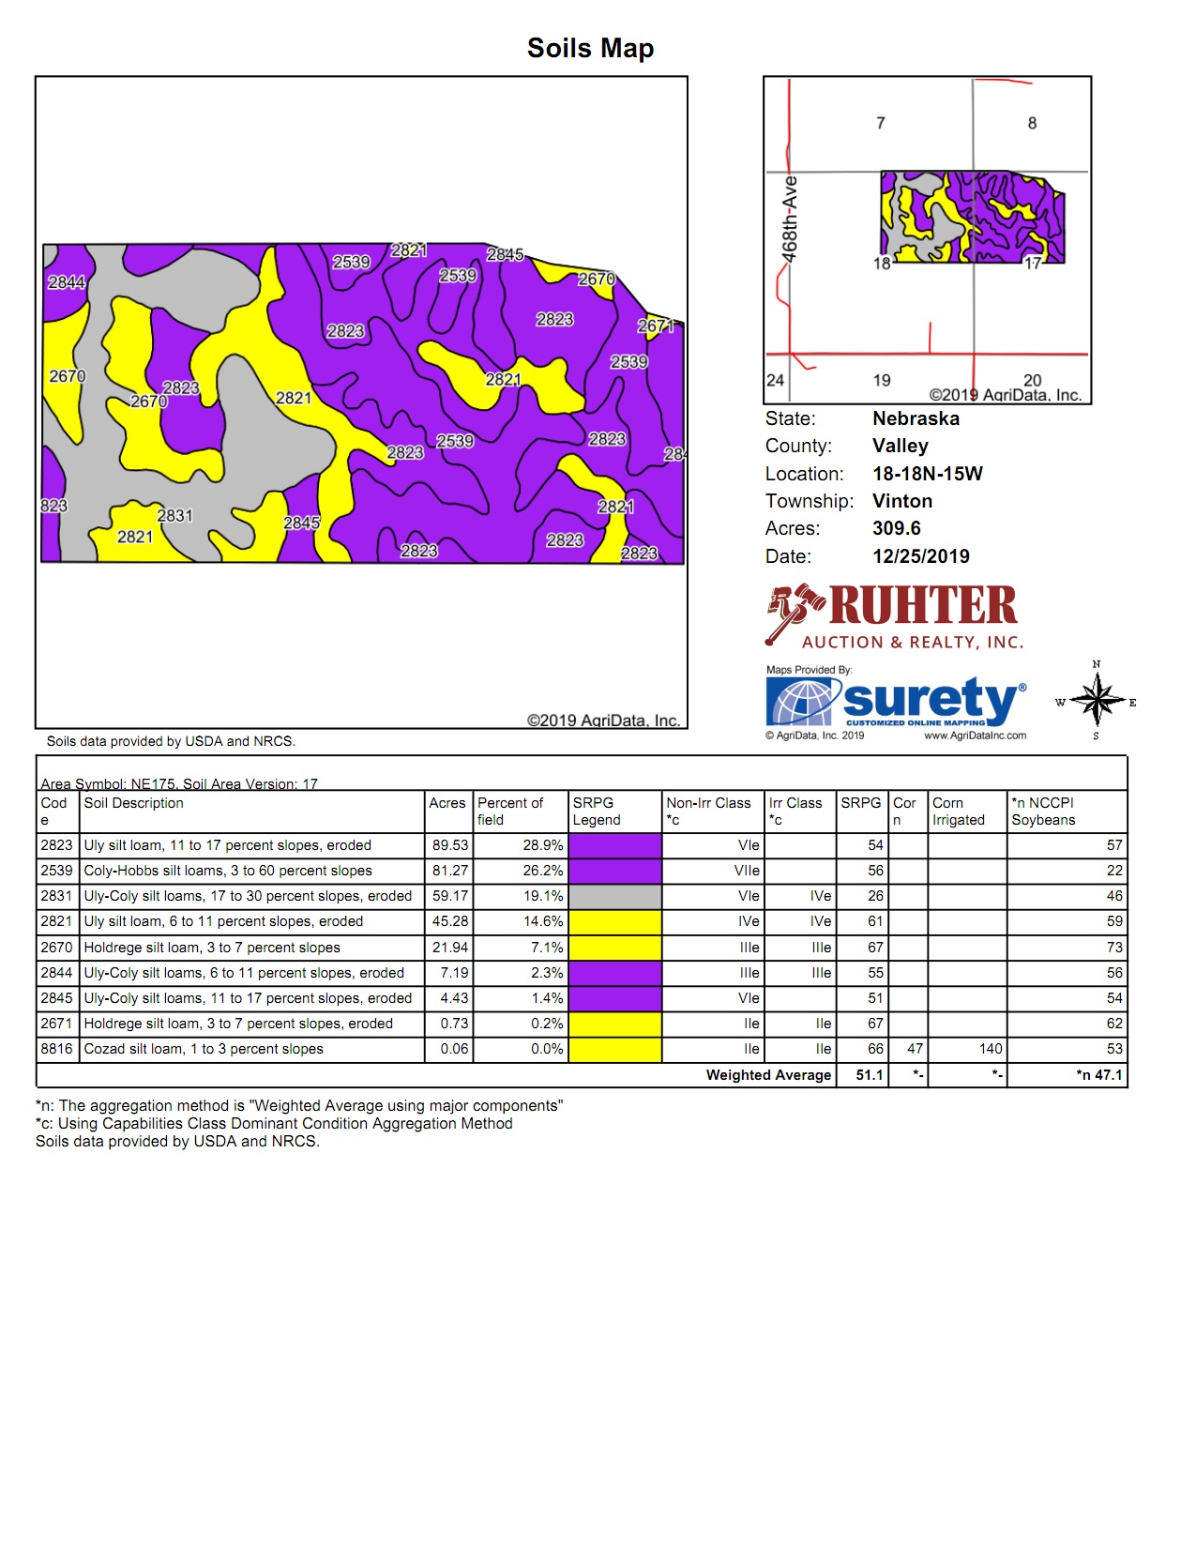
Task: Click the Soils Map title
Action: (x=590, y=48)
